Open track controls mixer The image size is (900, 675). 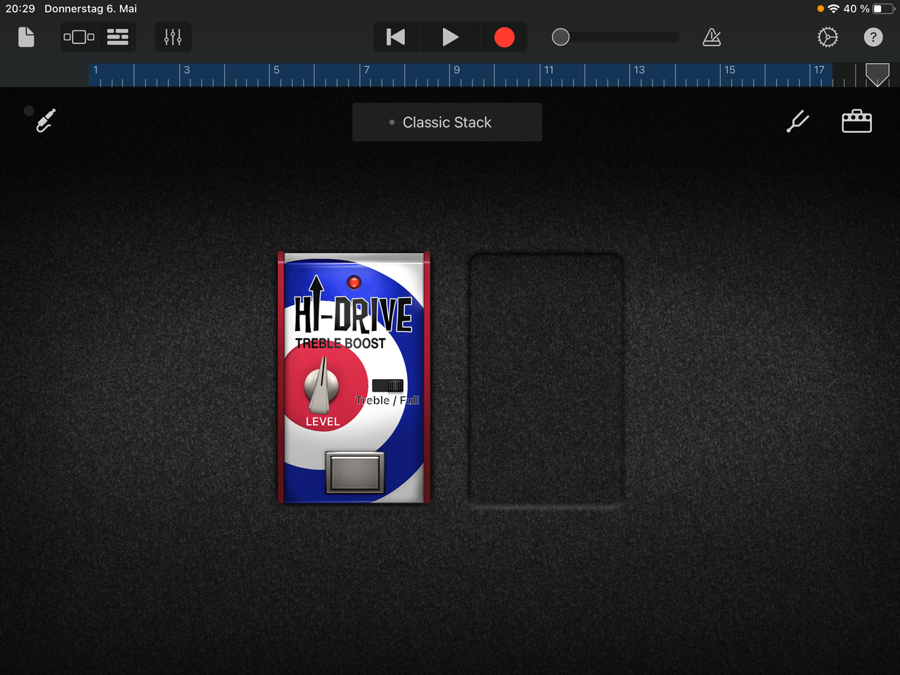click(173, 37)
